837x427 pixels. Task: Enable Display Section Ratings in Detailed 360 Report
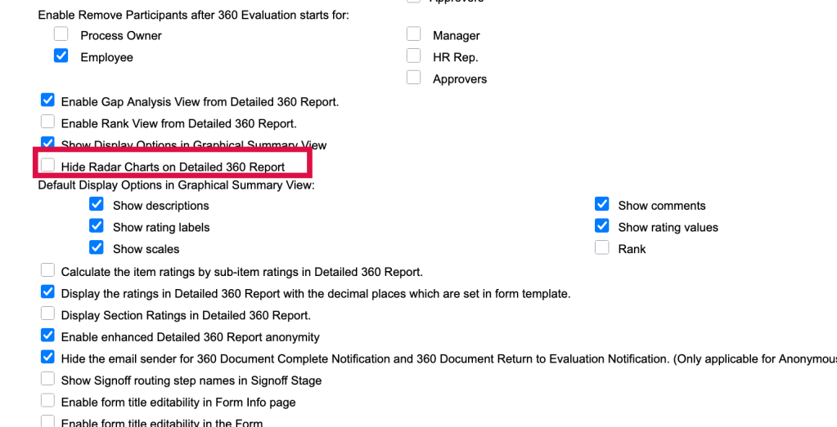pyautogui.click(x=47, y=314)
